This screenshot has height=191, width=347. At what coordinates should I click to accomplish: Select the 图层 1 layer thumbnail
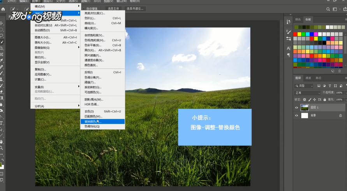coord(305,108)
